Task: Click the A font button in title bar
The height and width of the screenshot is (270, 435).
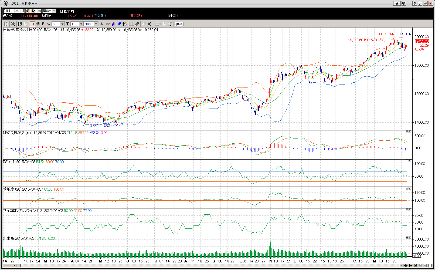Action: (397, 4)
